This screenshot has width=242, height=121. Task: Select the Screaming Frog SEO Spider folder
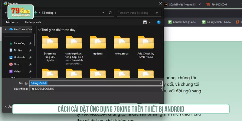click(x=50, y=49)
